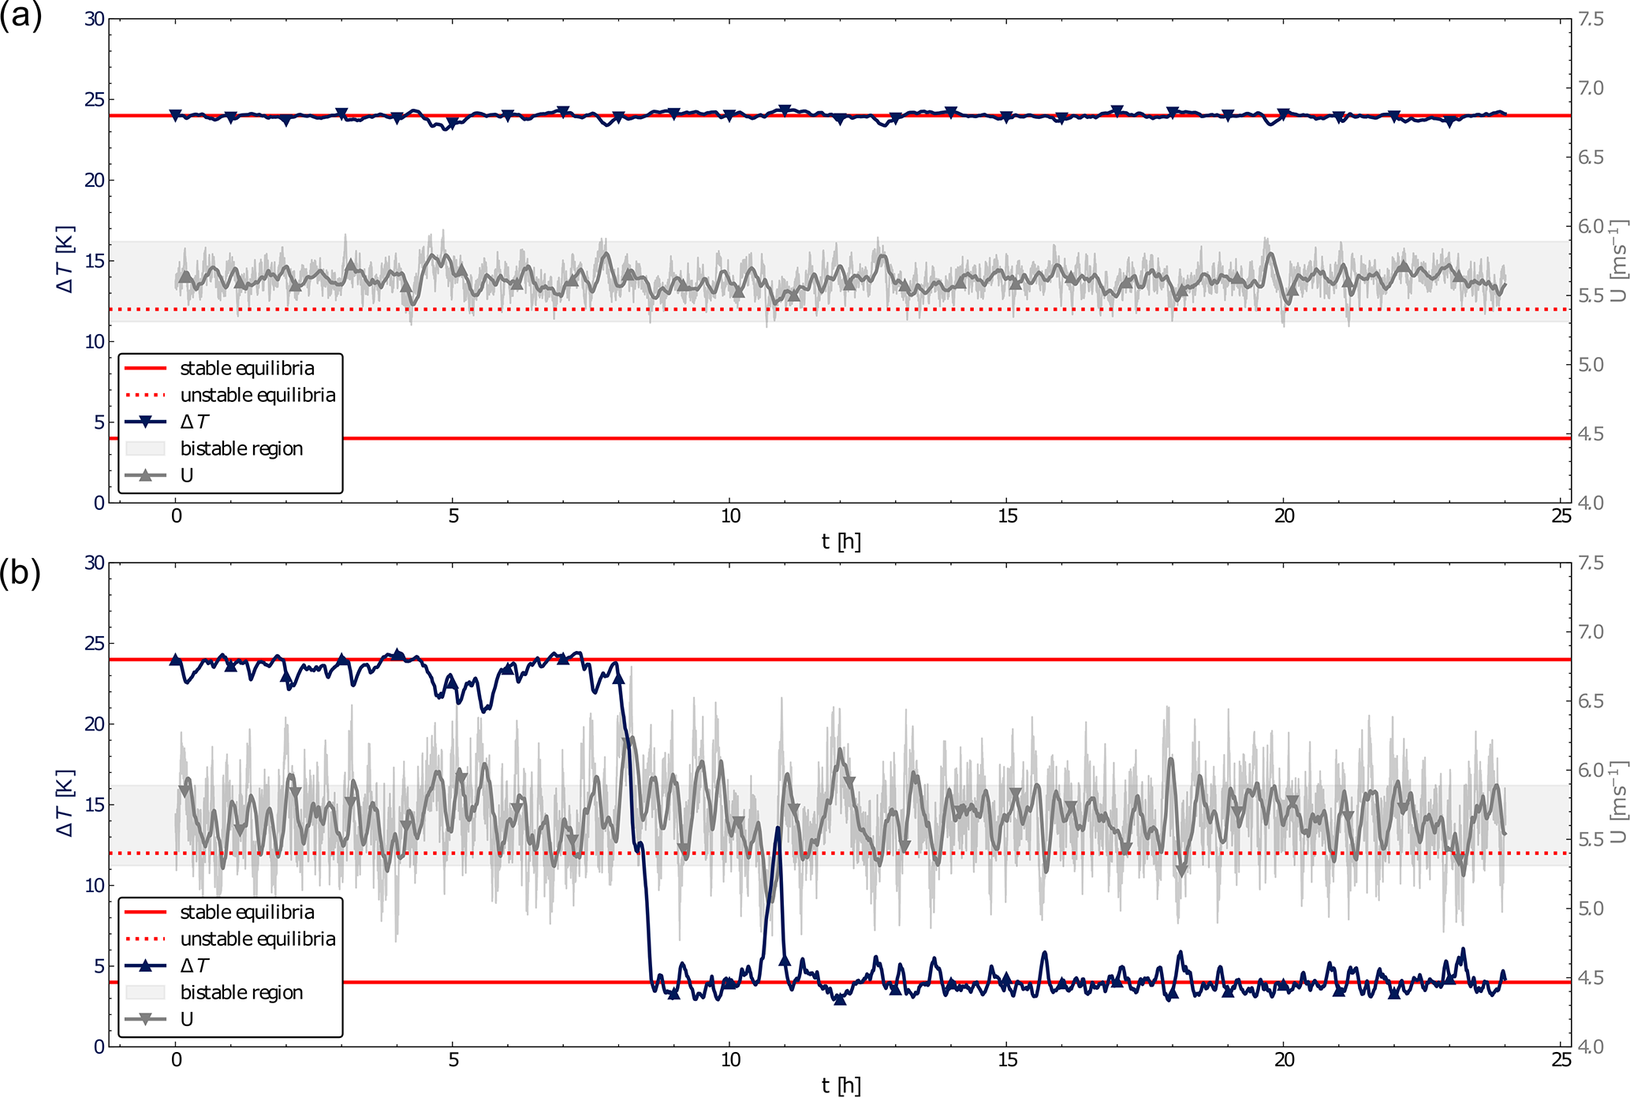This screenshot has width=1630, height=1097.
Task: Click the panel (a) label
Action: pos(21,16)
